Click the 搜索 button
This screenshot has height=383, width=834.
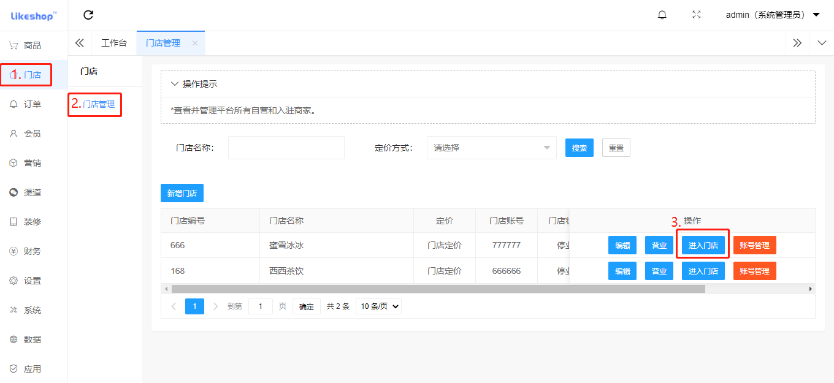580,148
